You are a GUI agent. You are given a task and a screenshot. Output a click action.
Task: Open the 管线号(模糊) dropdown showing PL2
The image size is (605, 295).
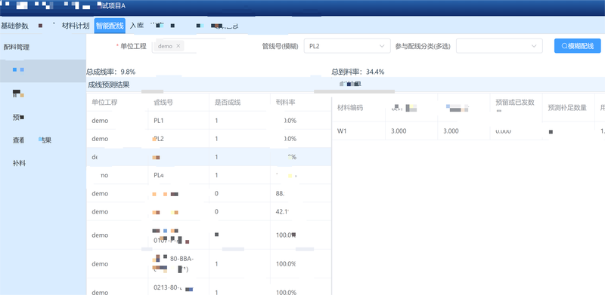(347, 46)
